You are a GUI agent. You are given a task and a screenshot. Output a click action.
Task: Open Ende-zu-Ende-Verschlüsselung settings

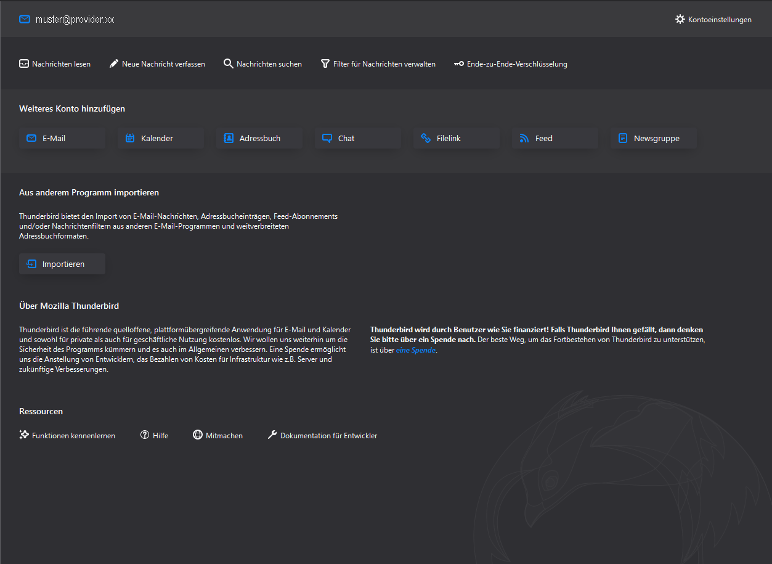coord(511,63)
